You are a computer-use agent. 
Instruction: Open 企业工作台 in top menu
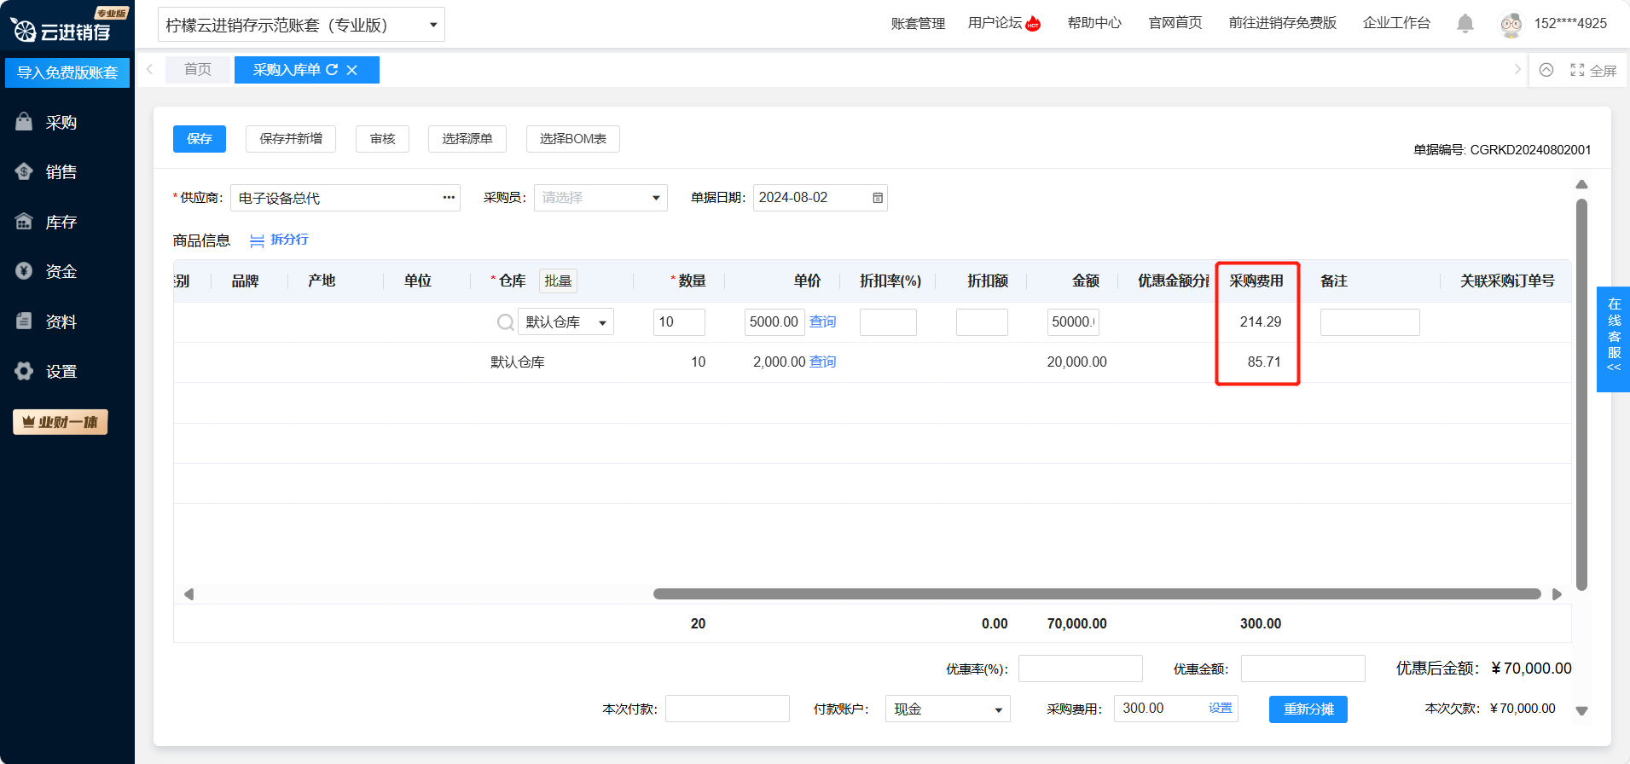coord(1396,23)
